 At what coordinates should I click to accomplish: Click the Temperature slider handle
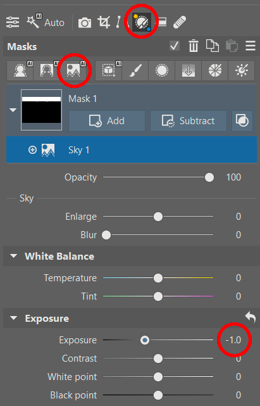[x=158, y=278]
